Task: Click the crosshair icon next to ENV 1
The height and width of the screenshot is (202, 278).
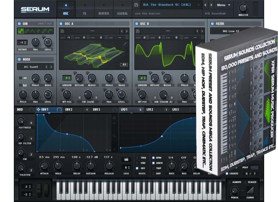Action: point(38,110)
